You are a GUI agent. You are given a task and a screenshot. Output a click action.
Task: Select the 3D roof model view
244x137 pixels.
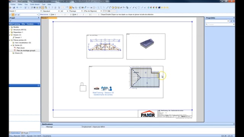pos(146,46)
